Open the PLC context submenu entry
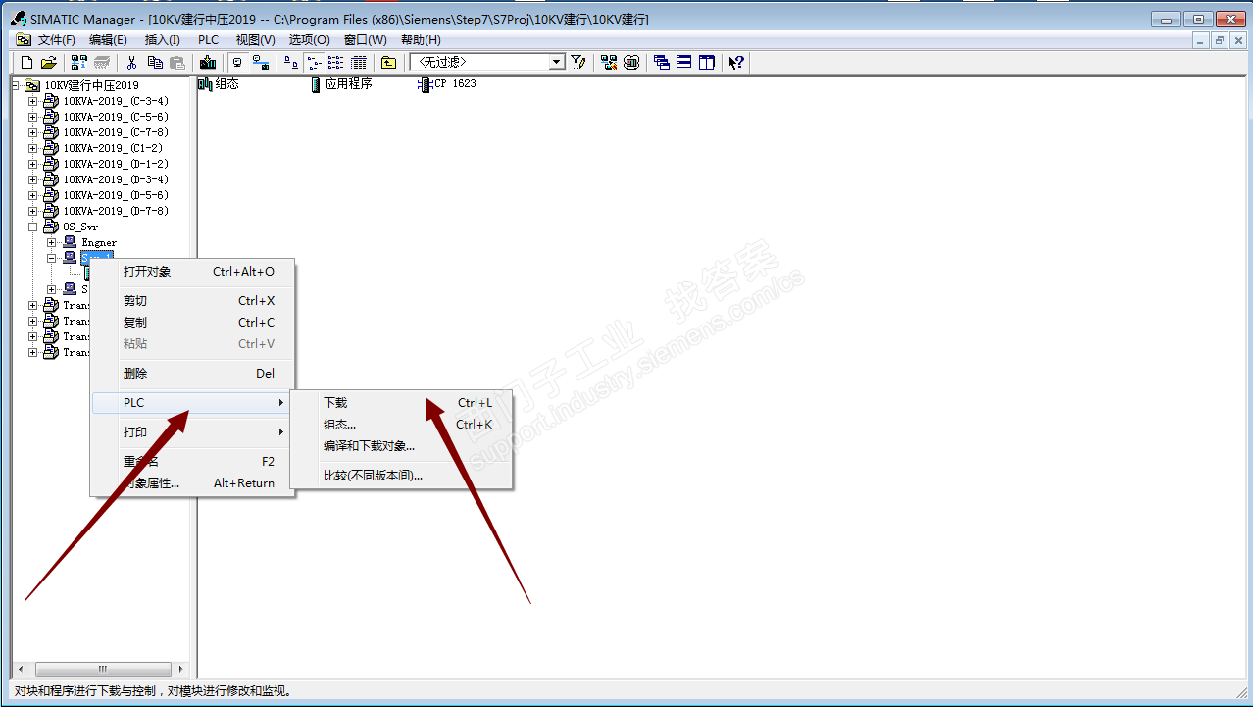This screenshot has height=707, width=1253. tap(192, 403)
